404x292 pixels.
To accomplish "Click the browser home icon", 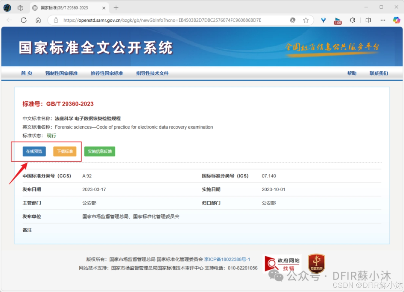I will (38, 20).
